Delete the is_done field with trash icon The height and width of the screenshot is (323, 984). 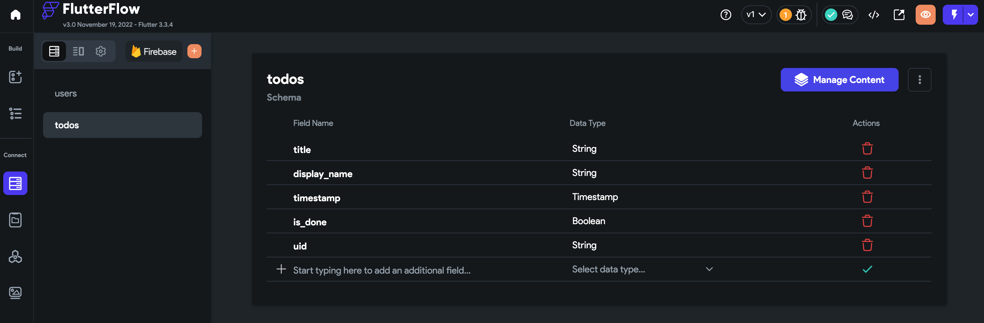tap(867, 221)
